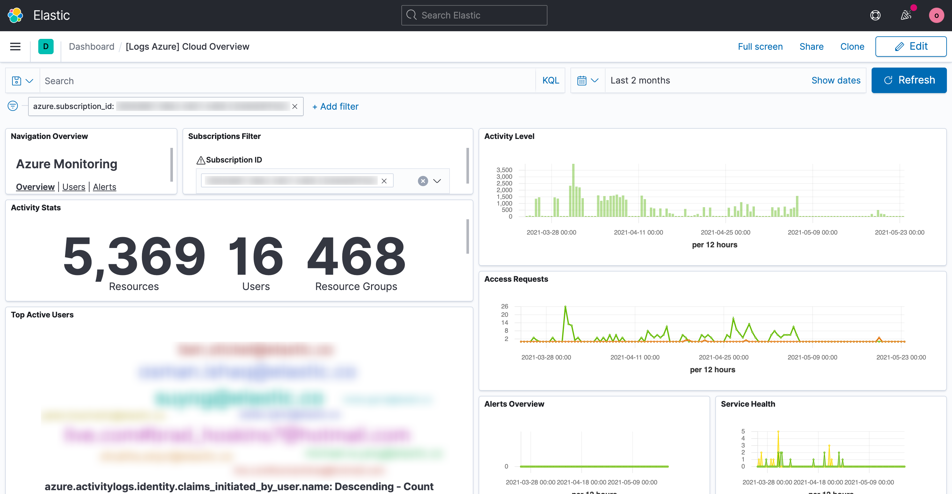This screenshot has width=952, height=494.
Task: Open the Users navigation link
Action: (x=74, y=187)
